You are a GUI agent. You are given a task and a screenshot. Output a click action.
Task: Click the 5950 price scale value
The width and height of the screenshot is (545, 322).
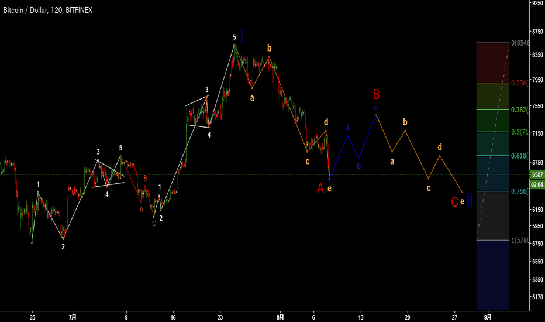pos(537,226)
